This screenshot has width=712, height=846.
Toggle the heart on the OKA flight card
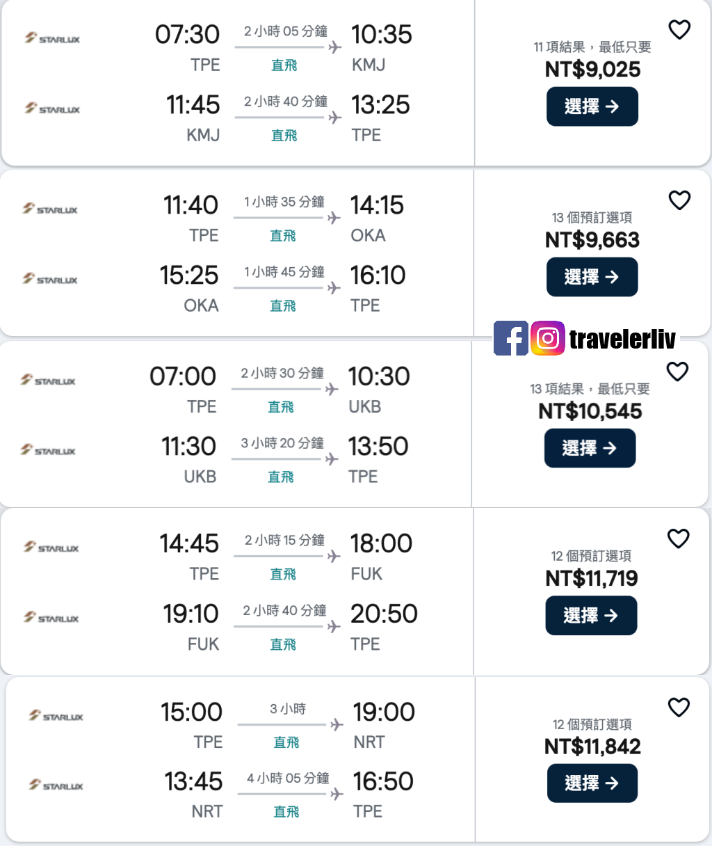[x=679, y=200]
